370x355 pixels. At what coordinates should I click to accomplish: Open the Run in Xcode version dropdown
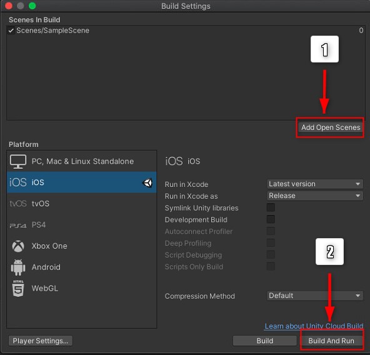click(x=315, y=184)
